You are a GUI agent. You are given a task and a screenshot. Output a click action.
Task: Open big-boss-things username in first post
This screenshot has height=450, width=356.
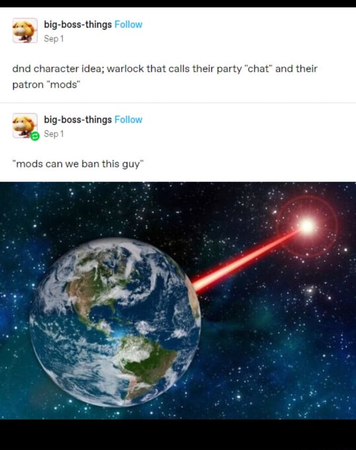click(78, 24)
